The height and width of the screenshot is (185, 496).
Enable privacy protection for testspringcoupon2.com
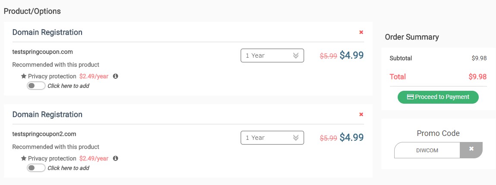[x=36, y=168]
